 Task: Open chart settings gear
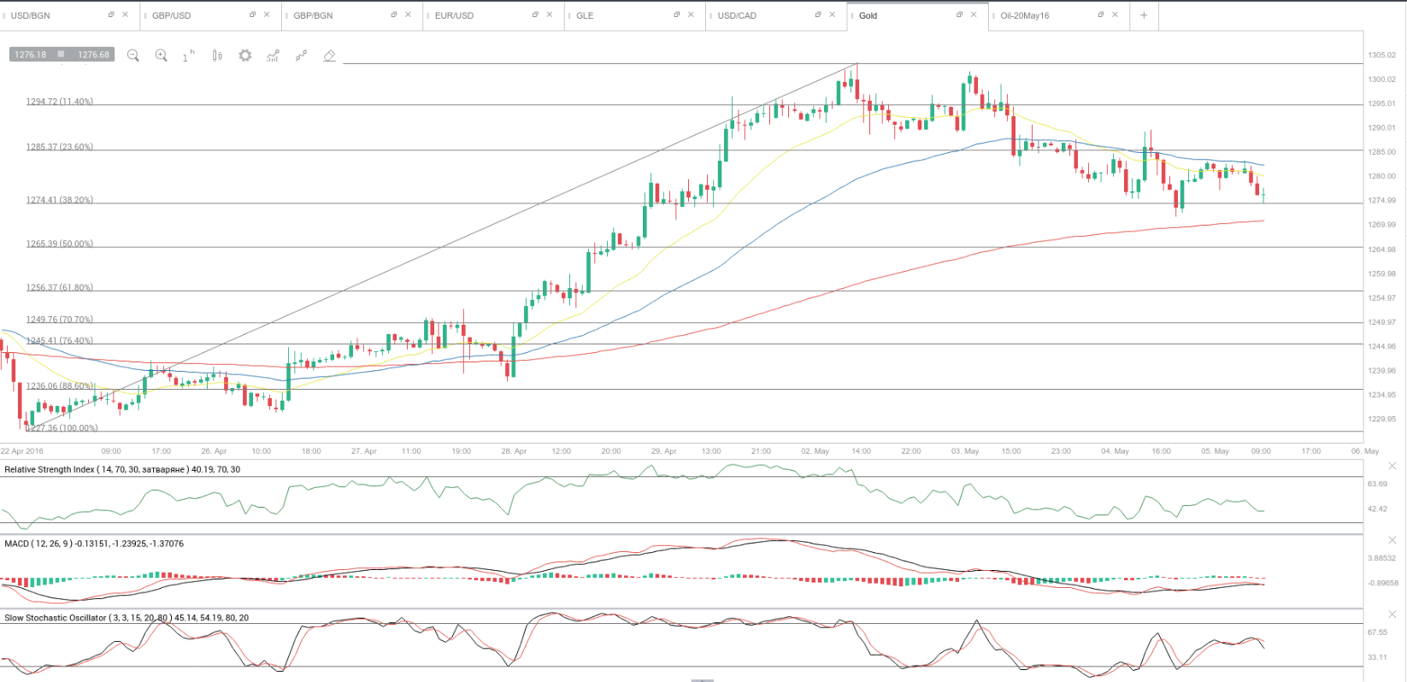tap(245, 56)
